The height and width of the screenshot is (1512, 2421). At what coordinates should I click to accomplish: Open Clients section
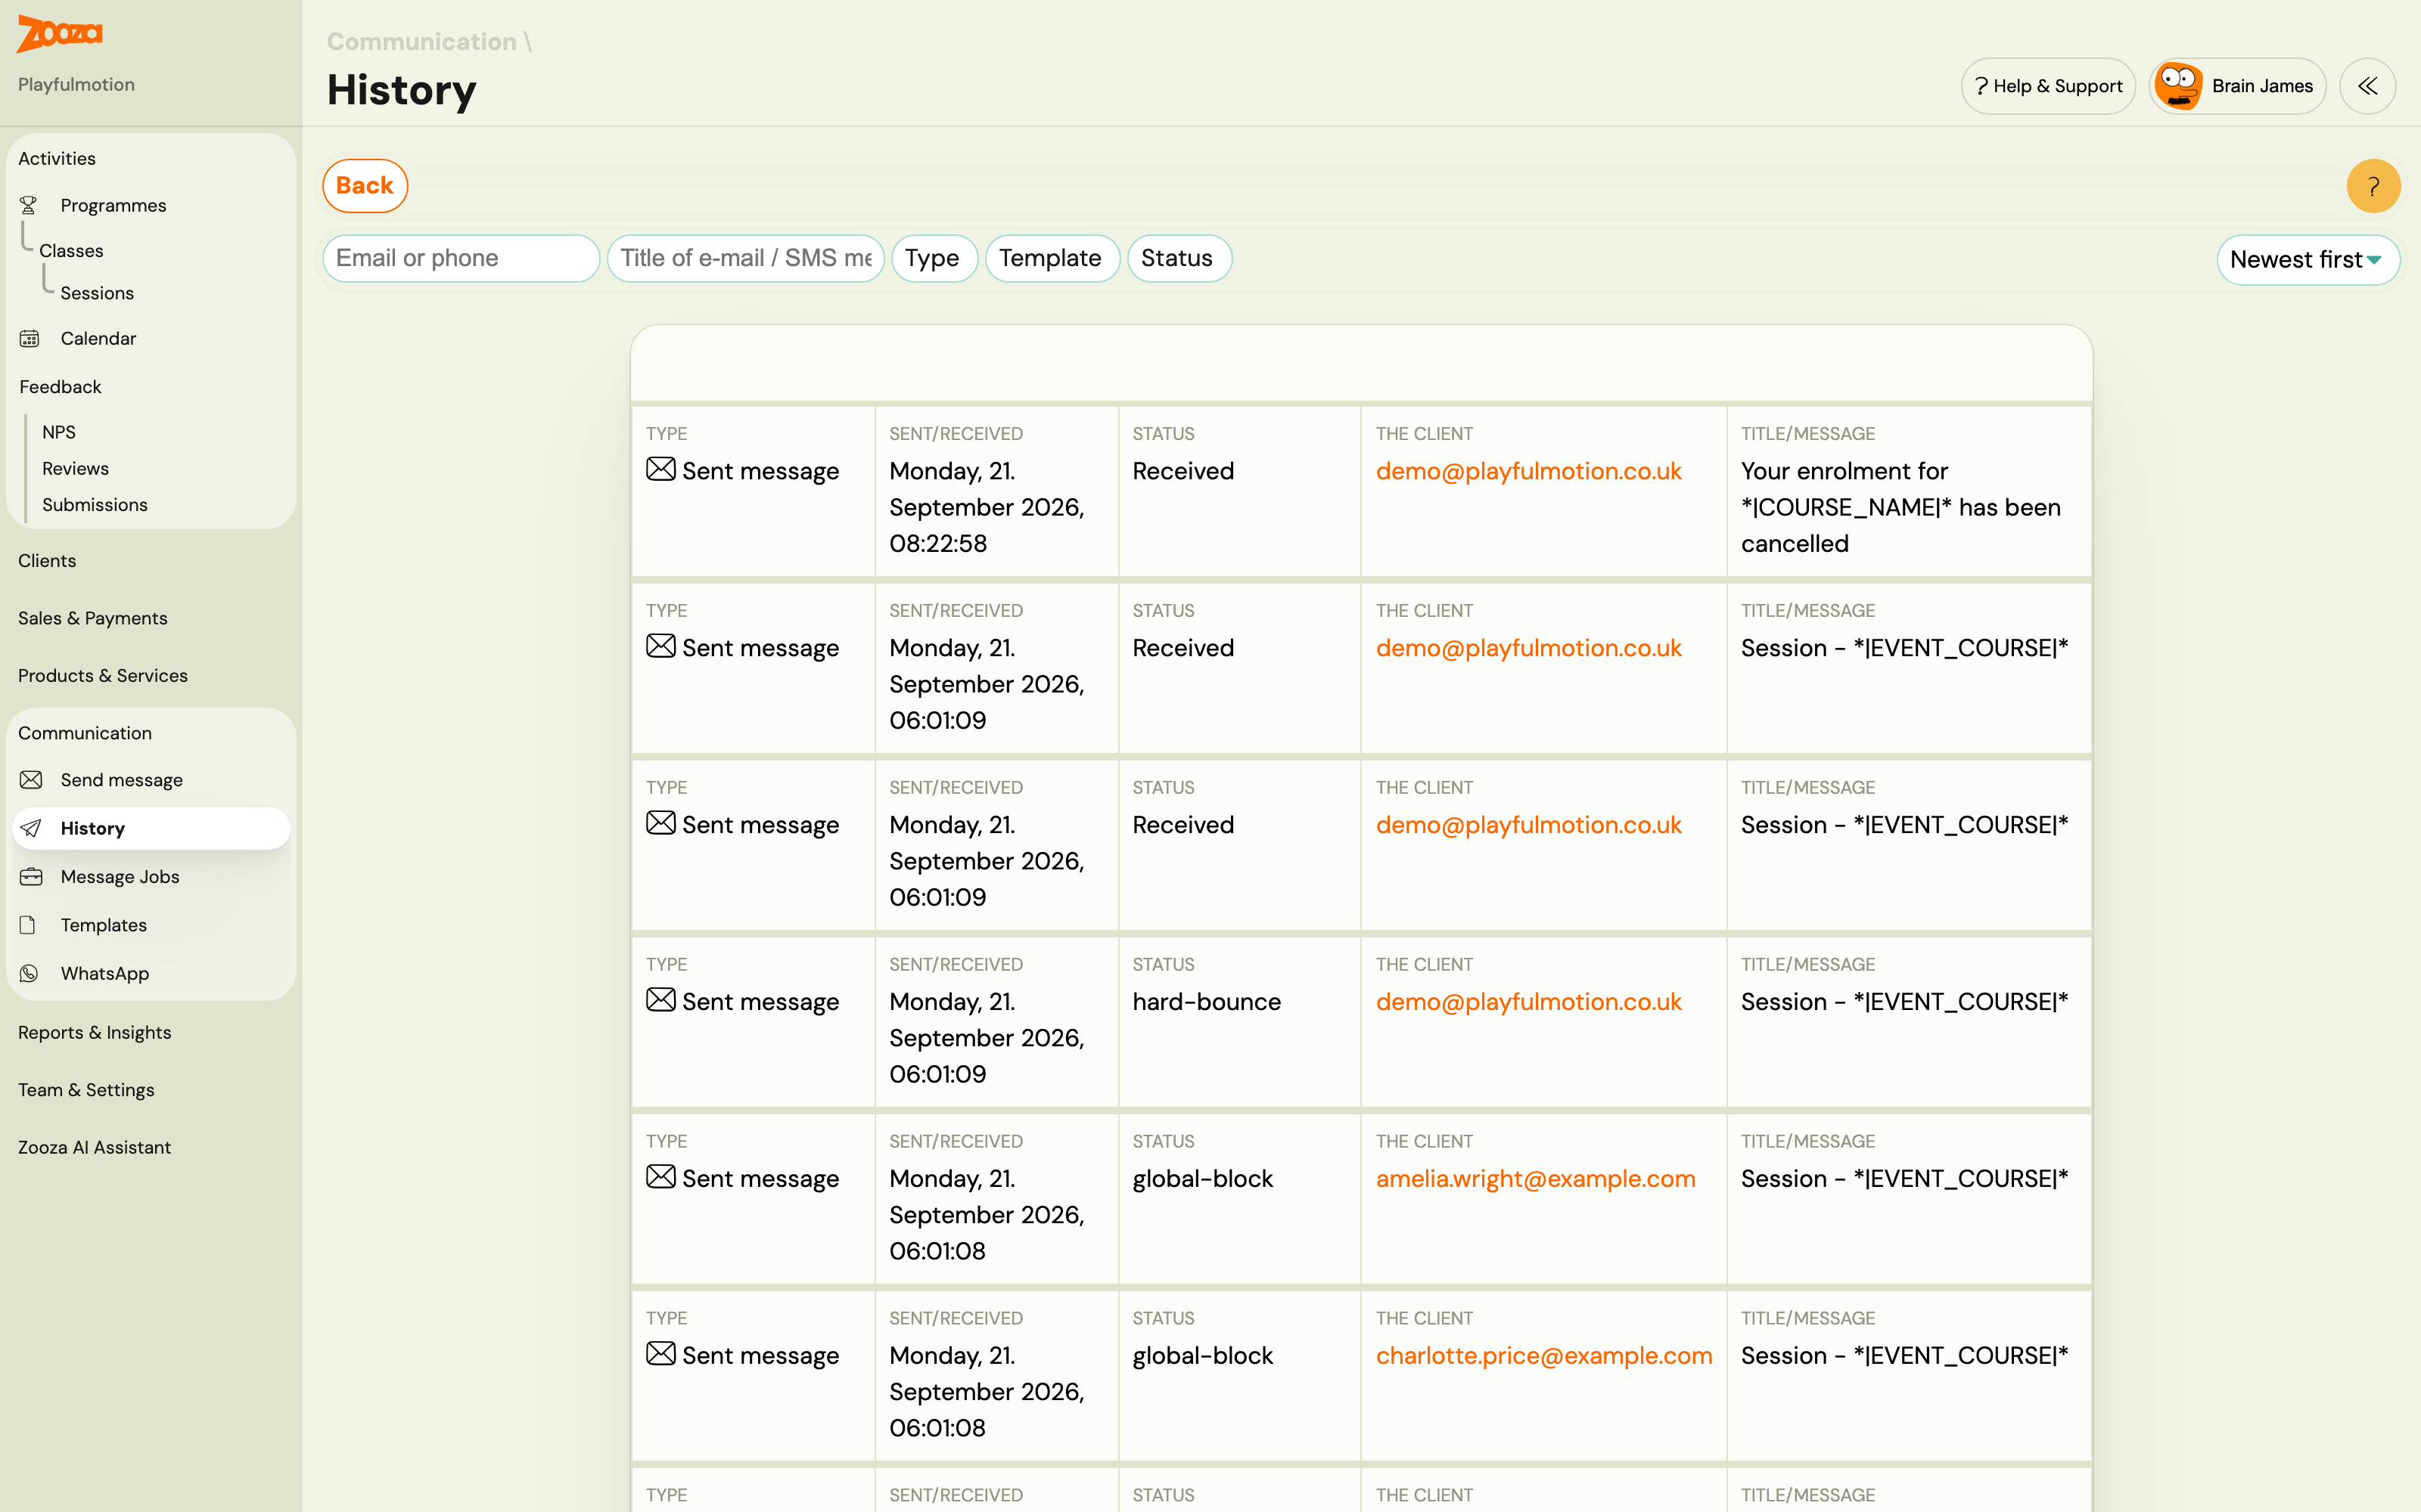point(47,561)
